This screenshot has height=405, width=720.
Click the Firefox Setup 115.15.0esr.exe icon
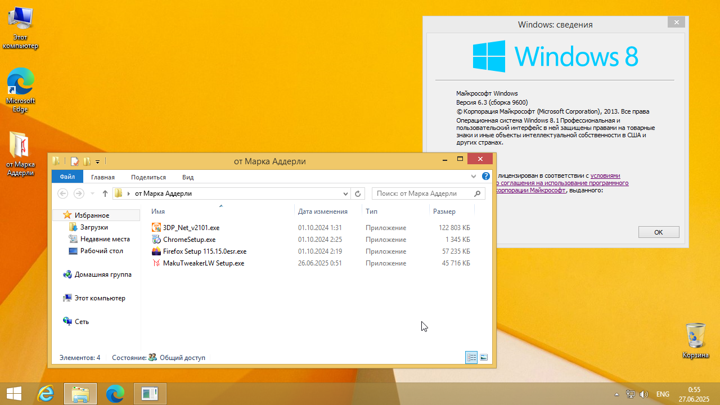click(x=156, y=251)
